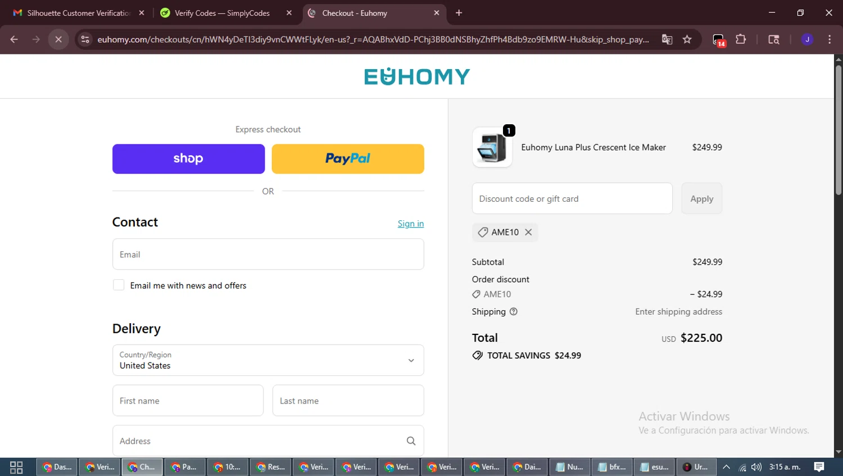
Task: Open the Extensions puzzle icon
Action: coord(741,39)
